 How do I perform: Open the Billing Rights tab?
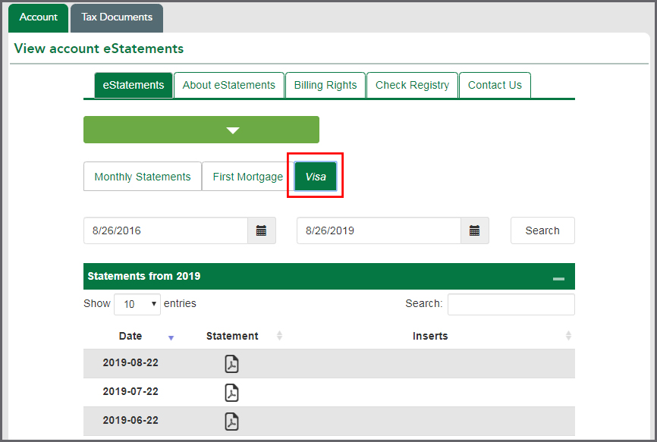tap(325, 86)
